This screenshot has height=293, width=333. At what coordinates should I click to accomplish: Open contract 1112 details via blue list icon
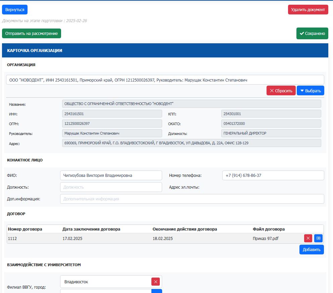318,239
